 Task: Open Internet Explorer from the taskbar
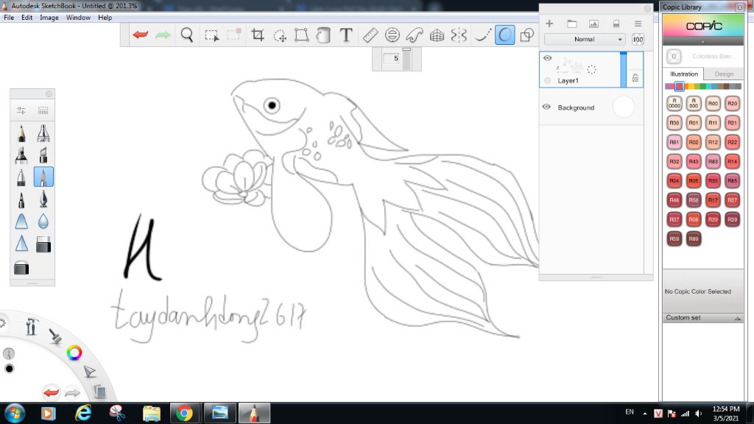83,413
